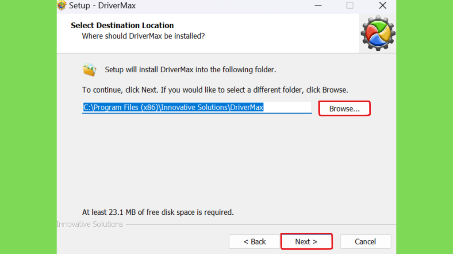453x254 pixels.
Task: Click the 'Setup - DriverMax' title bar text
Action: click(102, 5)
